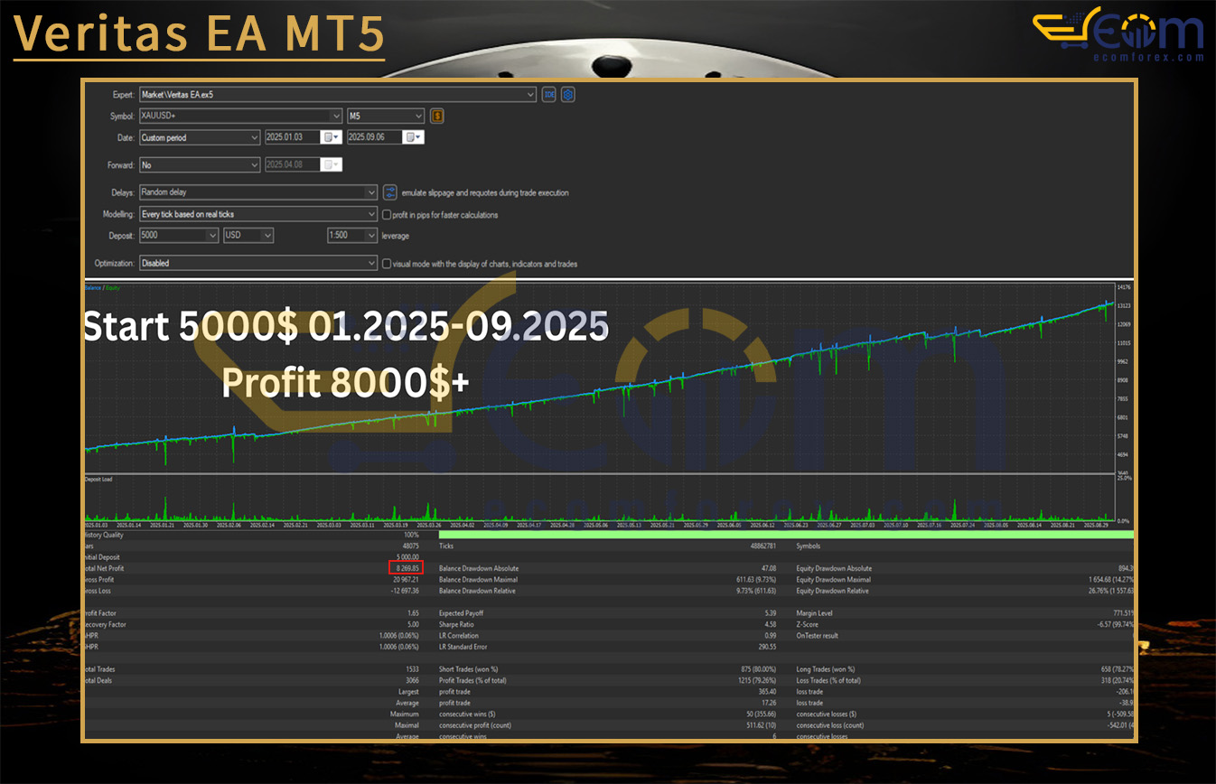Click the Balance Drawdown Absolute label

click(x=479, y=568)
